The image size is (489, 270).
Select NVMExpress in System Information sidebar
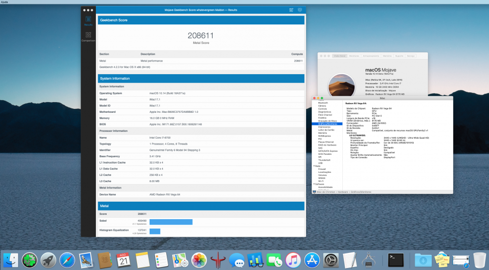tap(325, 136)
